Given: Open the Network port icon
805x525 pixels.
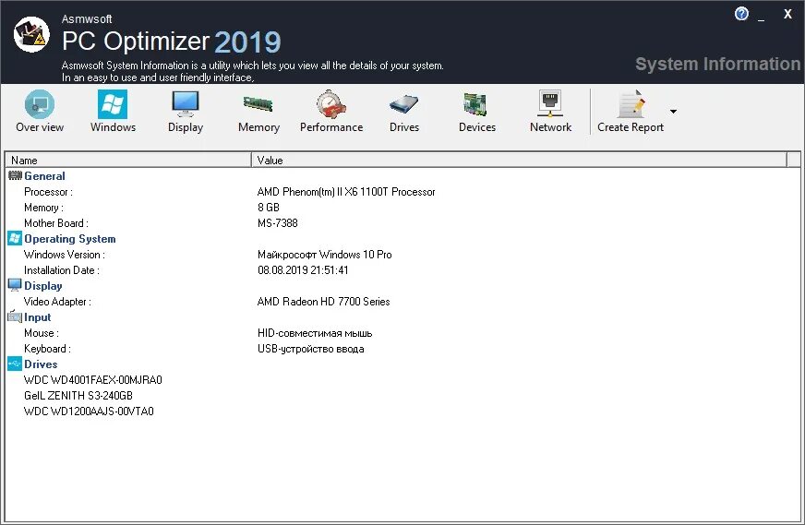Looking at the screenshot, I should point(550,104).
